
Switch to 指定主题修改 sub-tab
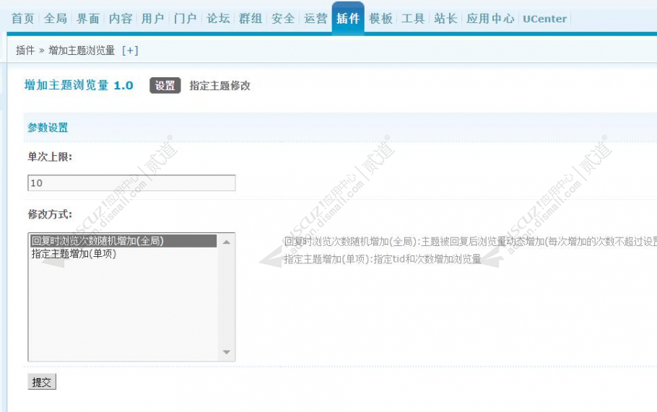220,85
